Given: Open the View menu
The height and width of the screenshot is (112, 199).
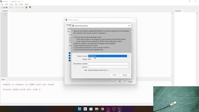Looking at the screenshot, I should [11, 4].
